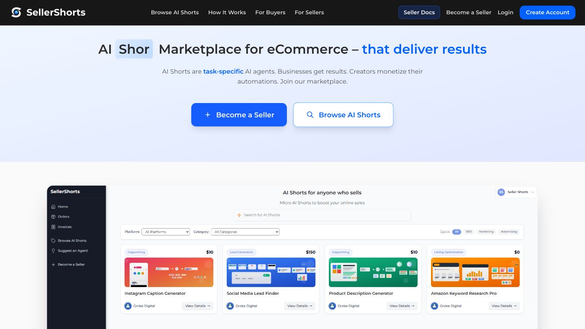Viewport: 585px width, 329px height.
Task: Open the All Categories dropdown
Action: (245, 232)
